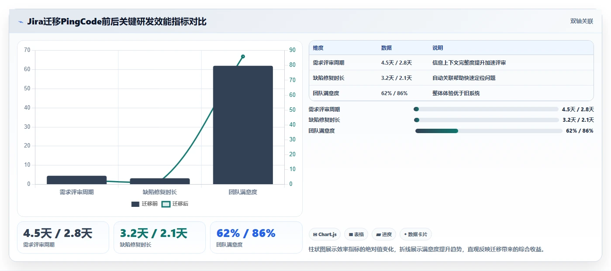Viewport: 611px width, 271px height.
Task: Click the 需求评审周期 progress bar
Action: click(486, 109)
